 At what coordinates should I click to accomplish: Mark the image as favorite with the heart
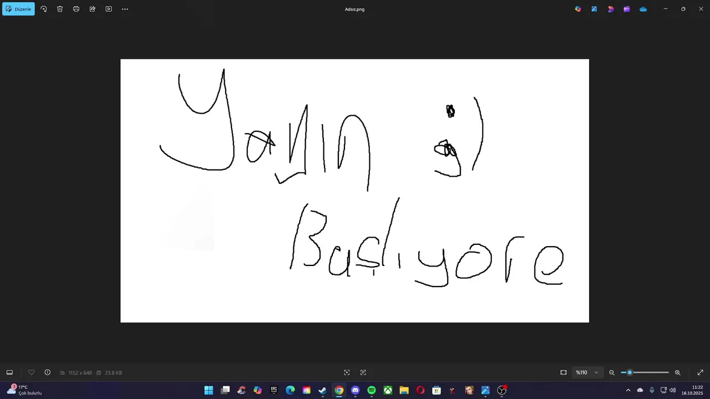point(31,372)
